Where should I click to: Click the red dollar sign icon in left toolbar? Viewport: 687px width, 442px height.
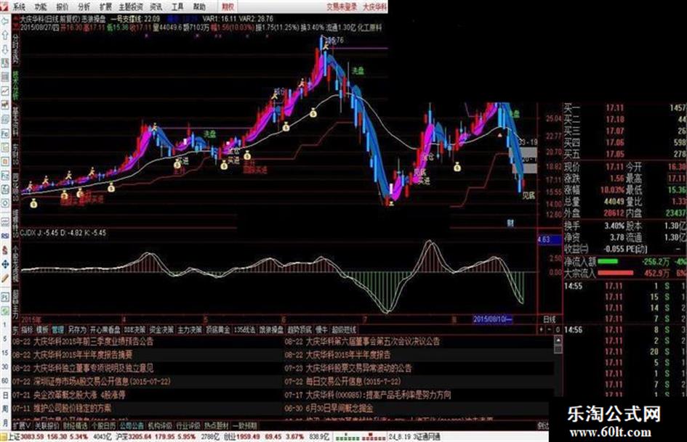[5, 250]
